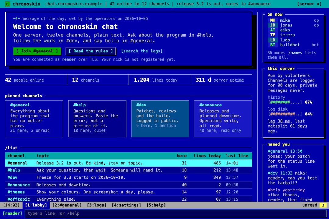Click the [14:02] clock in status bar
This screenshot has height=219, width=329.
click(x=11, y=205)
